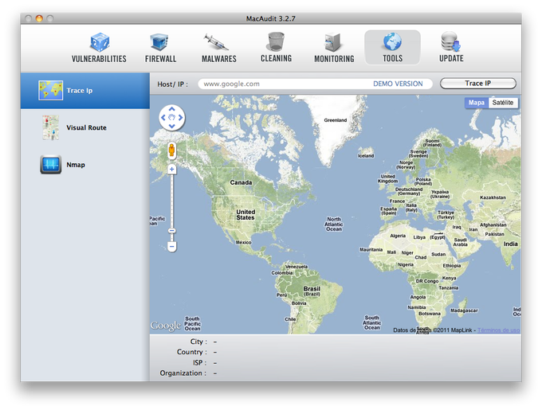This screenshot has height=410, width=542.
Task: Click the India map label
Action: (x=511, y=244)
